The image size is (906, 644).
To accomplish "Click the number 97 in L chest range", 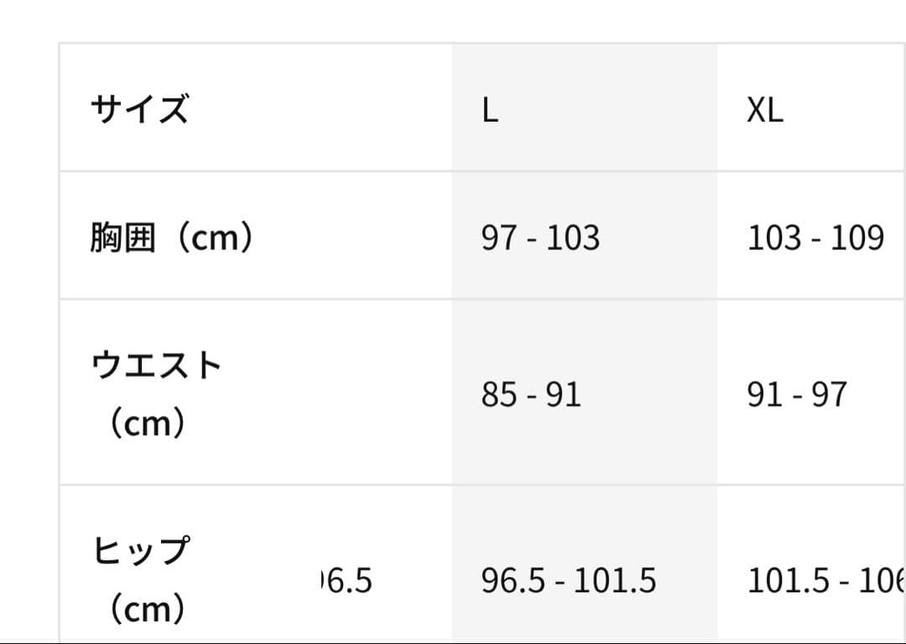I will tap(499, 238).
